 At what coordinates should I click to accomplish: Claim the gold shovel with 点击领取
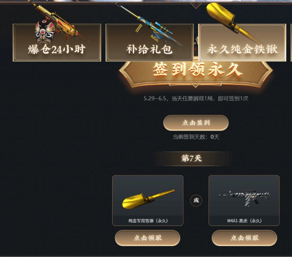click(x=147, y=238)
